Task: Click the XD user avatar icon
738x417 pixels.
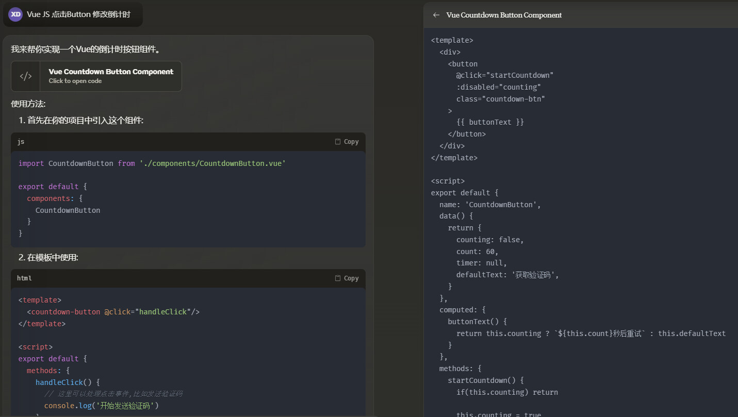Action: [15, 14]
